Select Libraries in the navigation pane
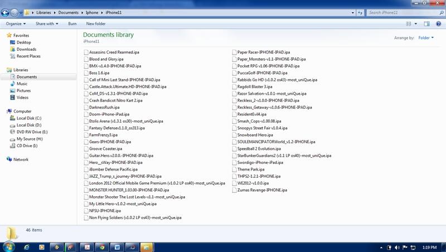This screenshot has width=446, height=252. 17,70
